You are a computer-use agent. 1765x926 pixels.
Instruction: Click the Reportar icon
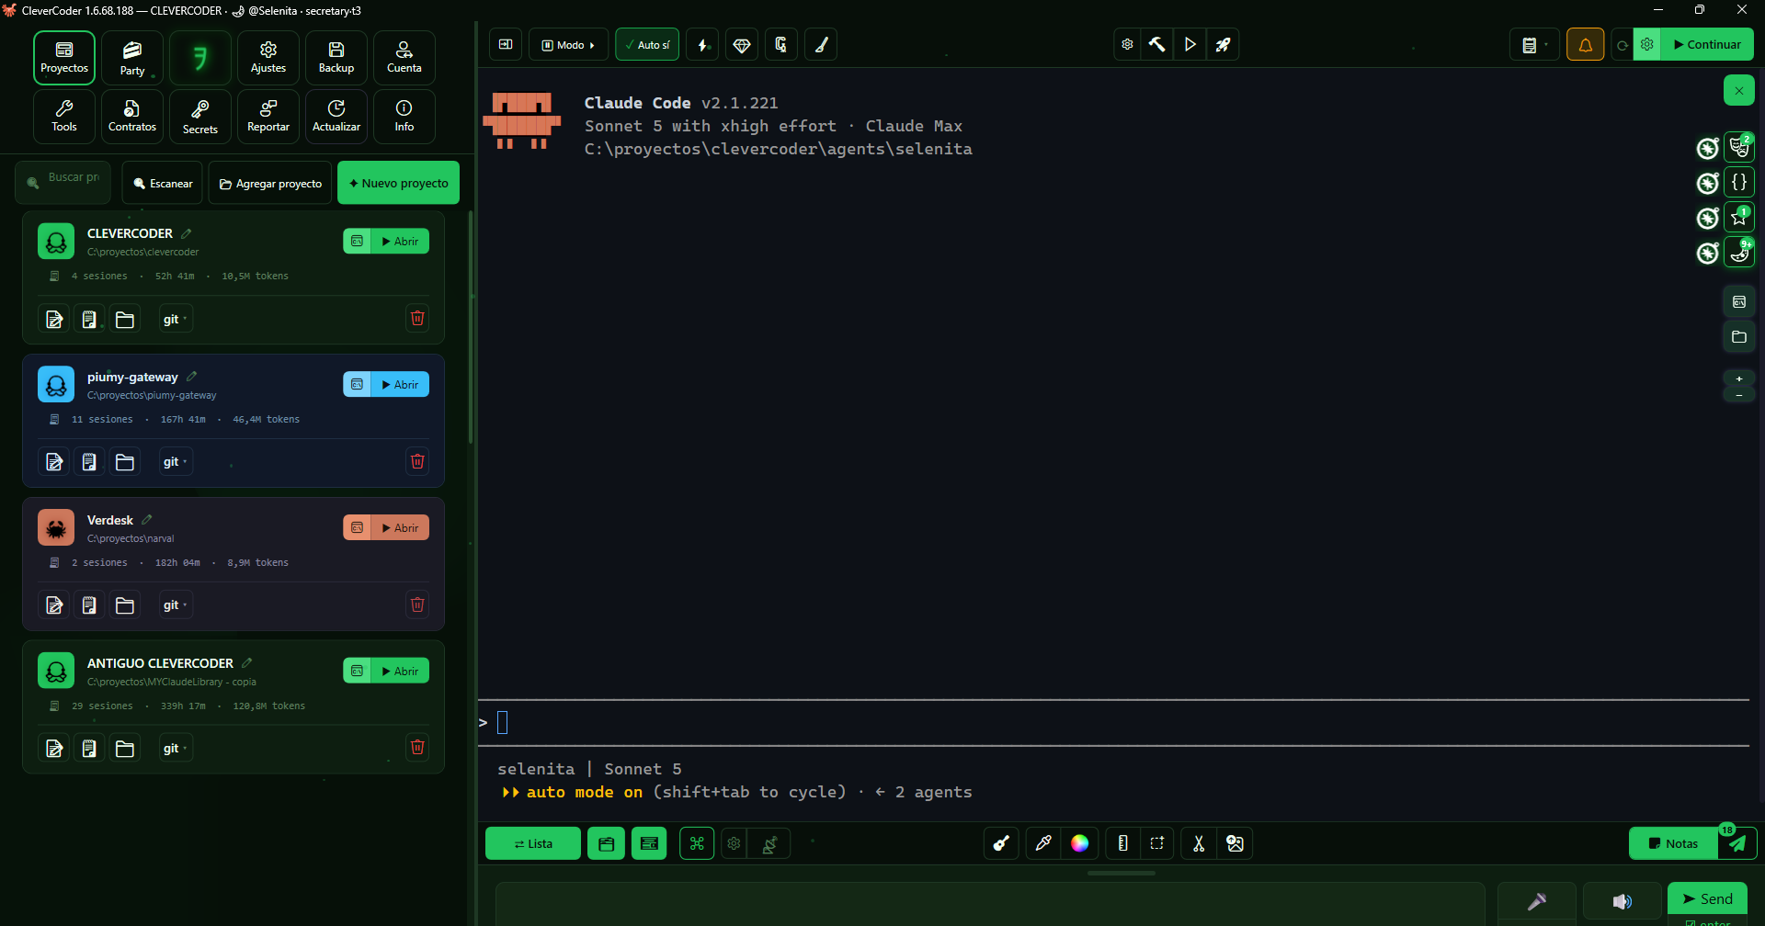tap(268, 117)
